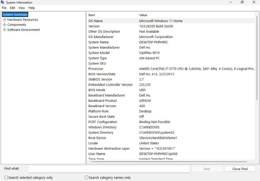Select System Summary in the navigation tree
The height and width of the screenshot is (181, 260).
coord(15,14)
